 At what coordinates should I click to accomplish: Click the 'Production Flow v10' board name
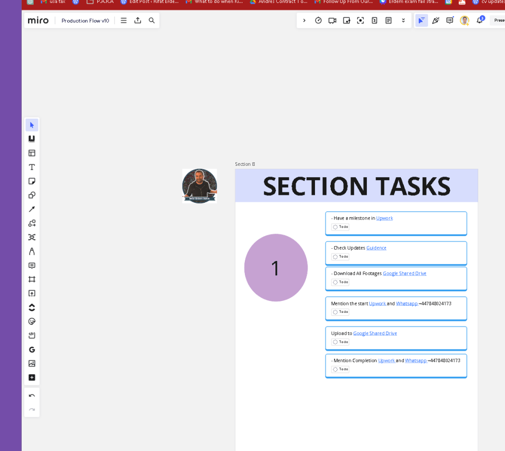click(85, 21)
